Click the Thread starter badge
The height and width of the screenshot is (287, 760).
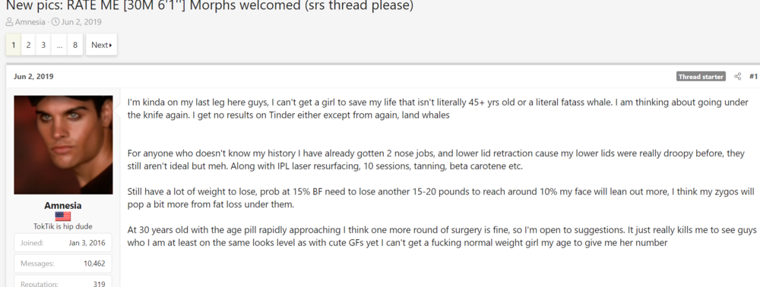pos(701,77)
